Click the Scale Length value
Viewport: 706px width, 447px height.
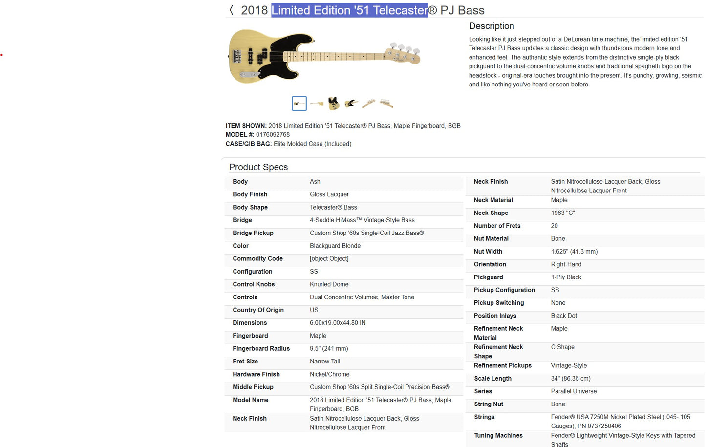point(570,379)
